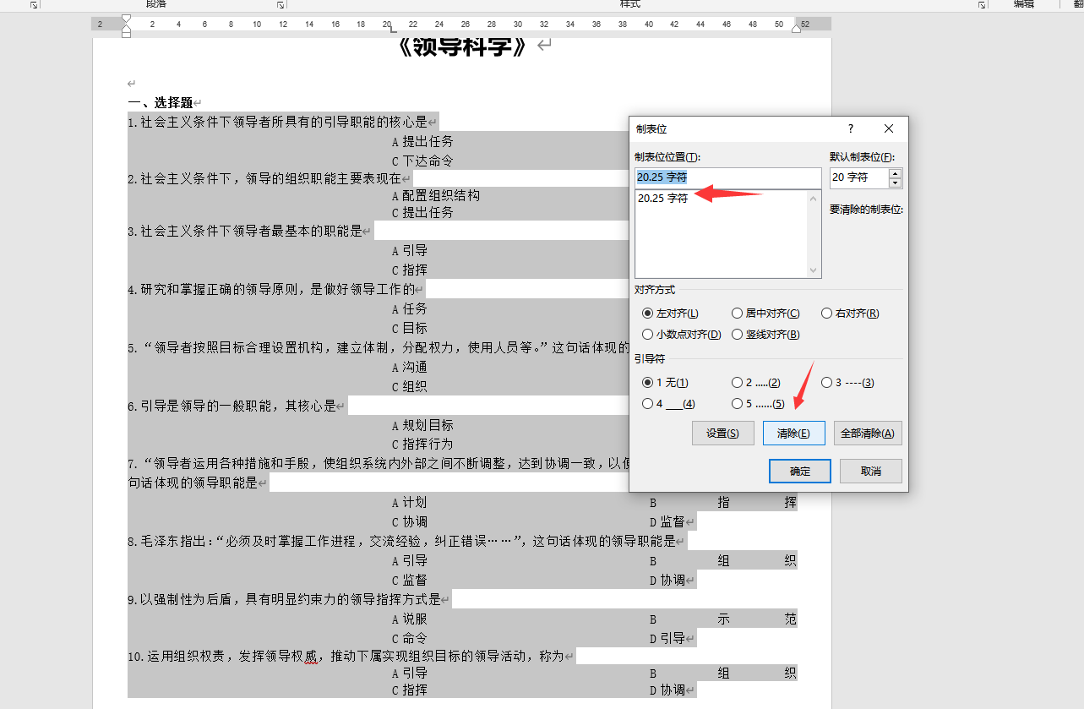Screen dimensions: 1084x709
Task: Select 右对齐 alignment option
Action: click(827, 314)
